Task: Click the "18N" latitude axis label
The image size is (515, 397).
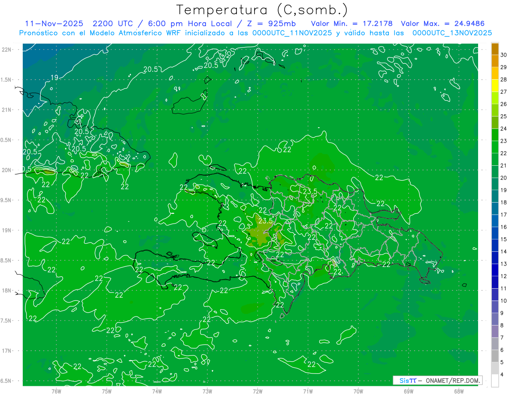Action: click(6, 290)
